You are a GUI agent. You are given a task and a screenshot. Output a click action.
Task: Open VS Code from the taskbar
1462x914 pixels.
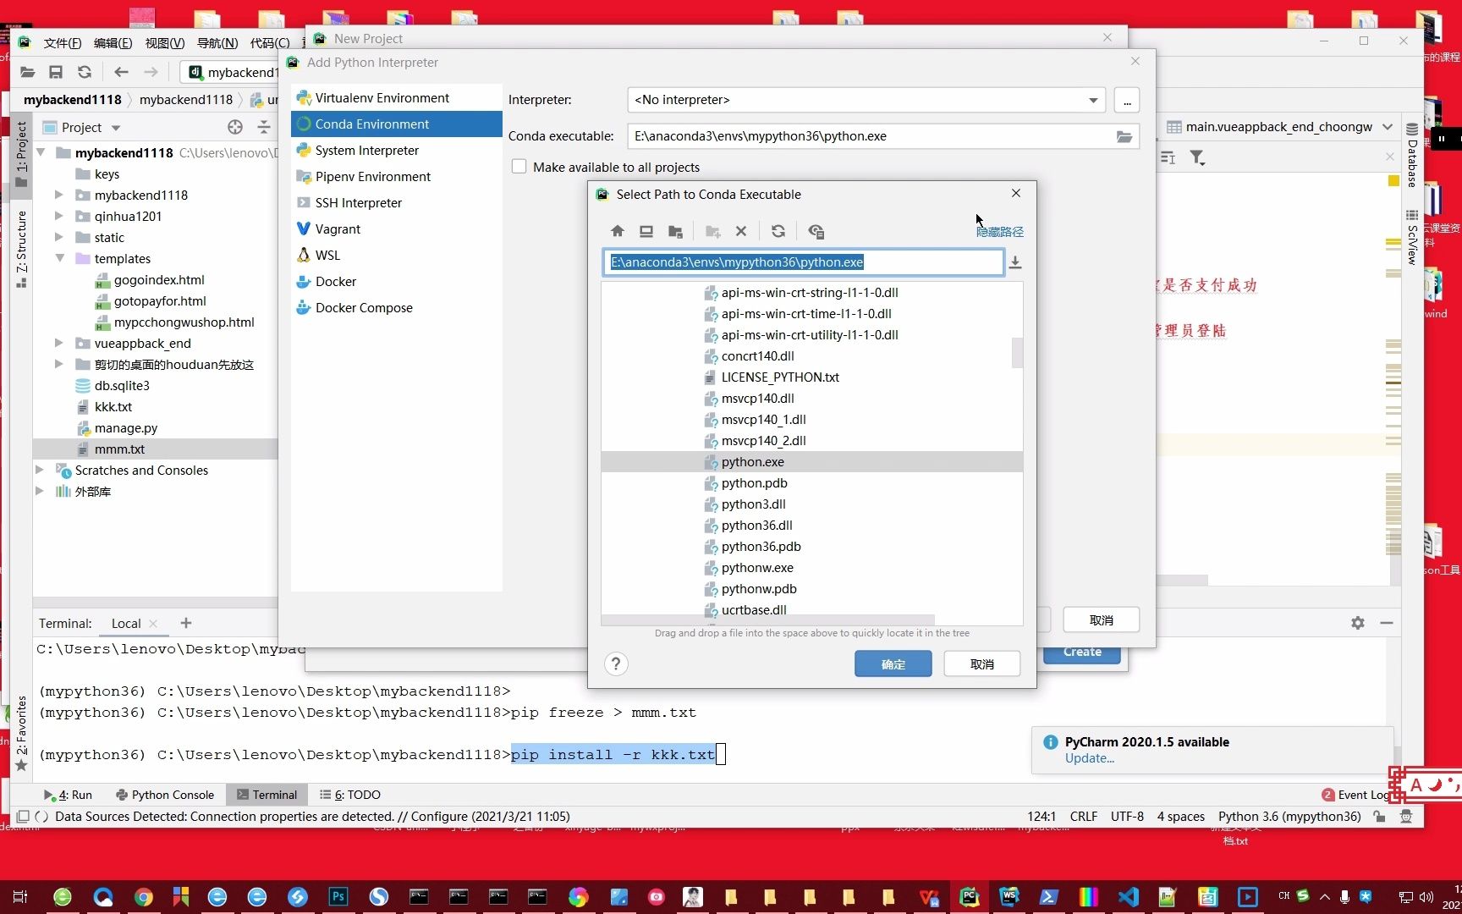(x=1128, y=897)
